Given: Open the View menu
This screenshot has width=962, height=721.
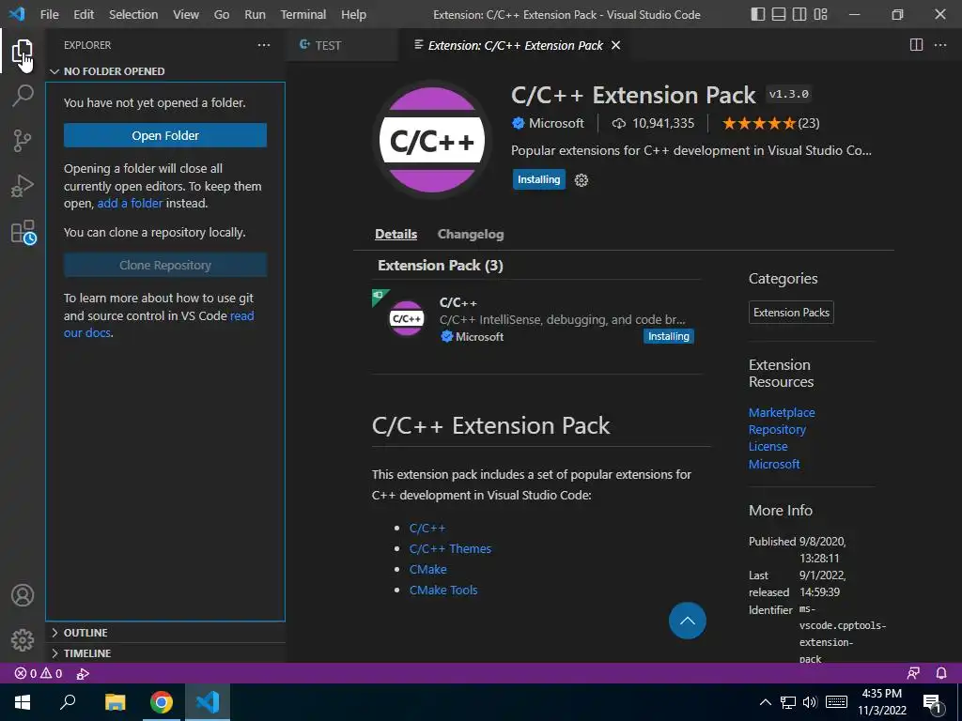Looking at the screenshot, I should pyautogui.click(x=186, y=14).
